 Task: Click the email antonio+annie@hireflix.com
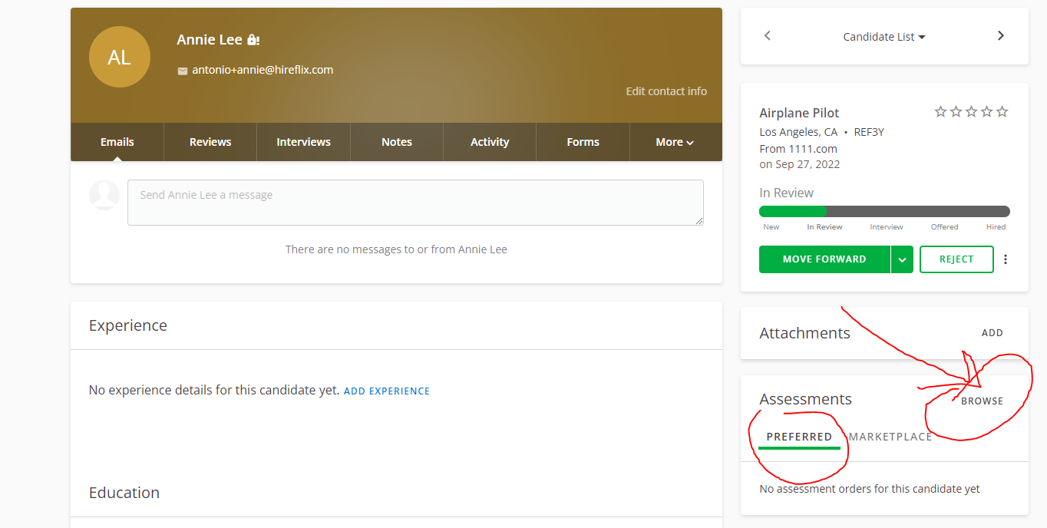click(x=263, y=70)
